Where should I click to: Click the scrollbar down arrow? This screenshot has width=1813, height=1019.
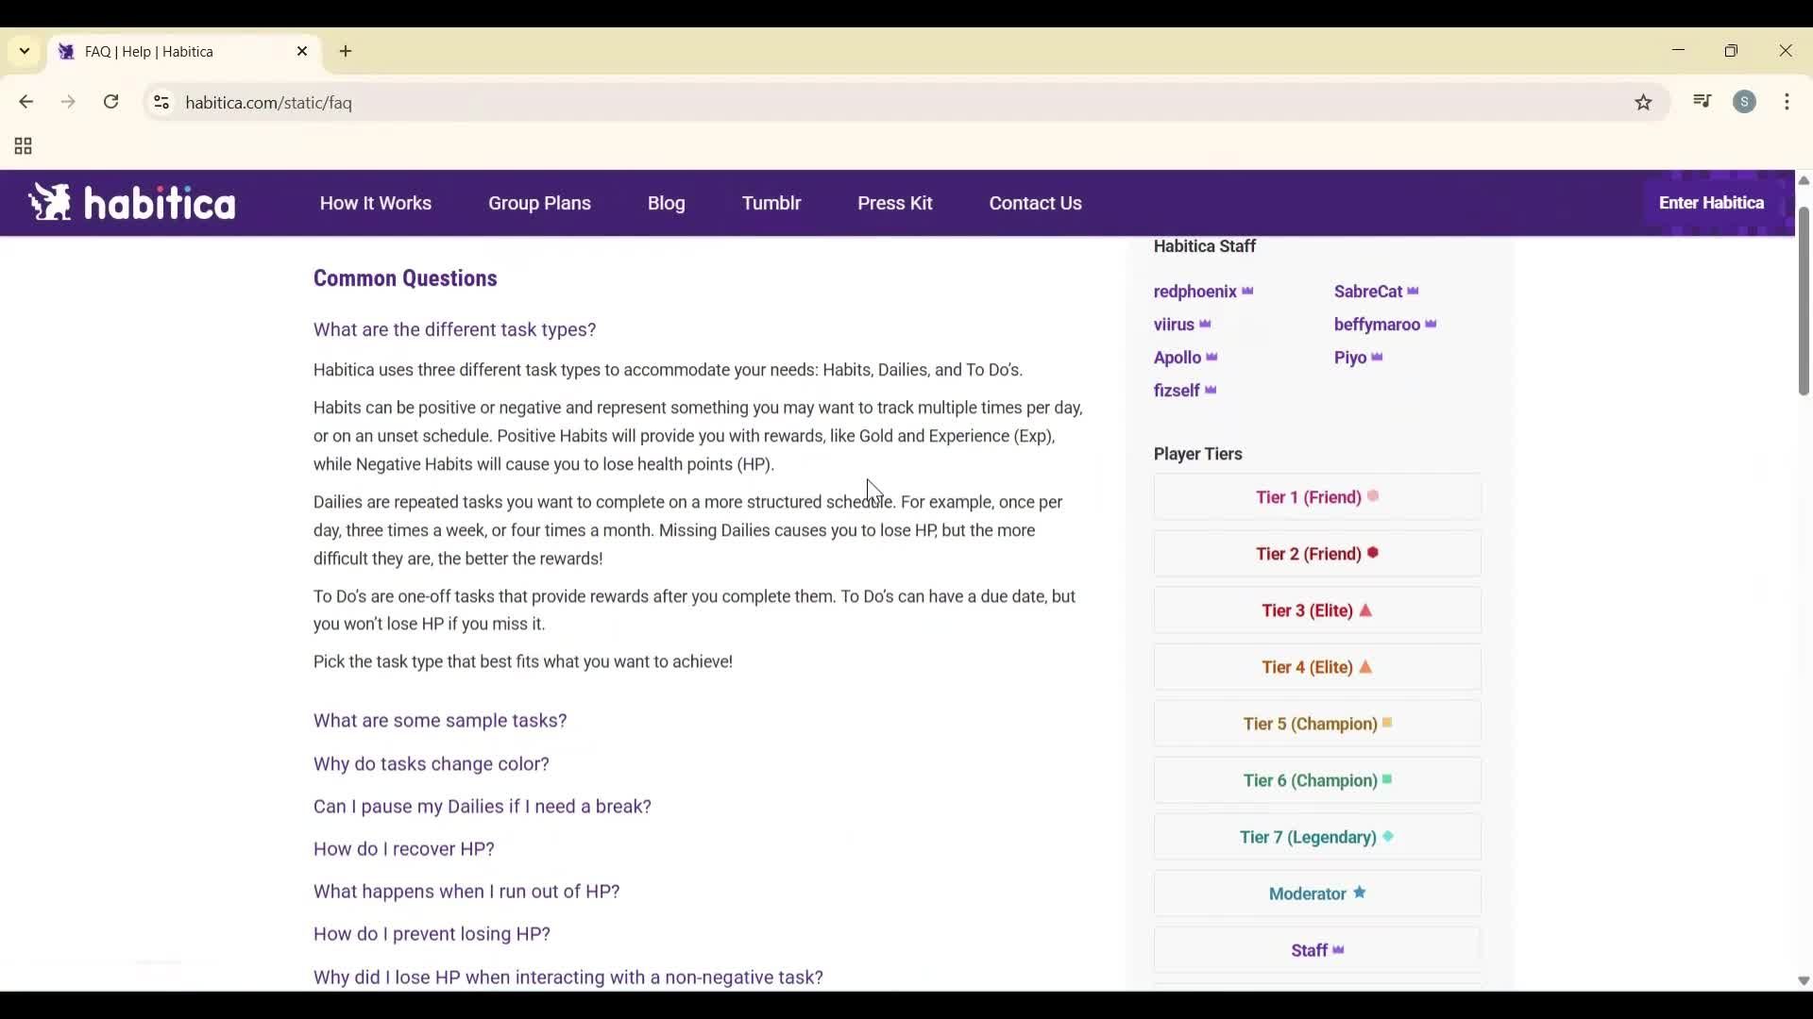1802,981
